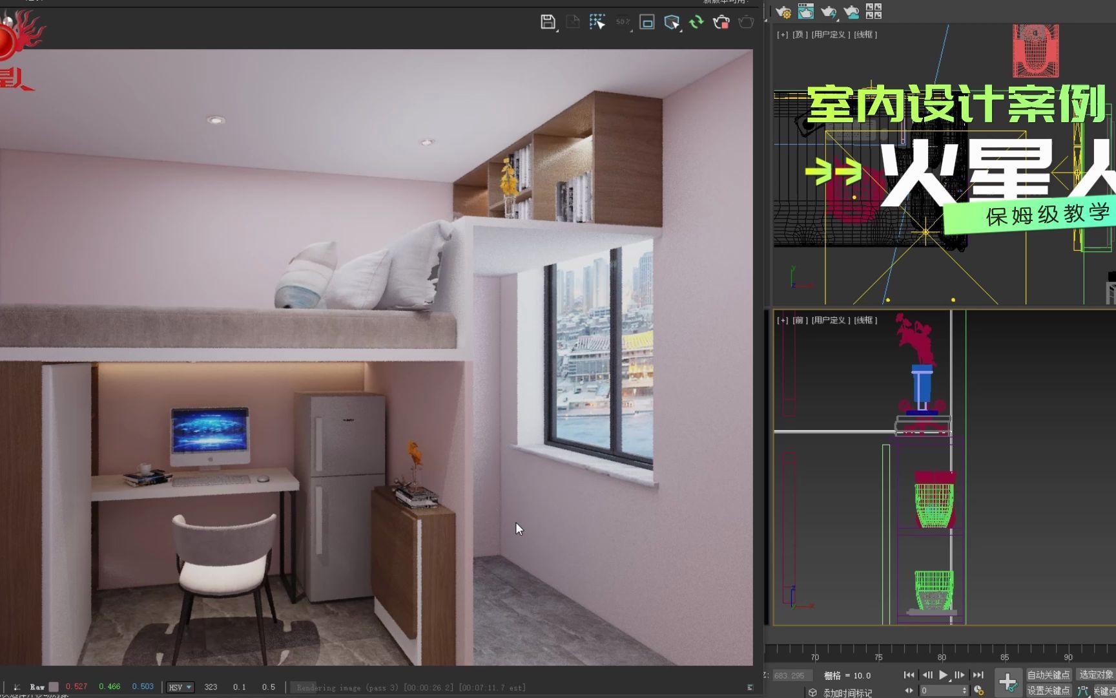Screen dimensions: 1116x698
Task: Click the pixel info arrow icon left of Raw
Action: tap(17, 687)
